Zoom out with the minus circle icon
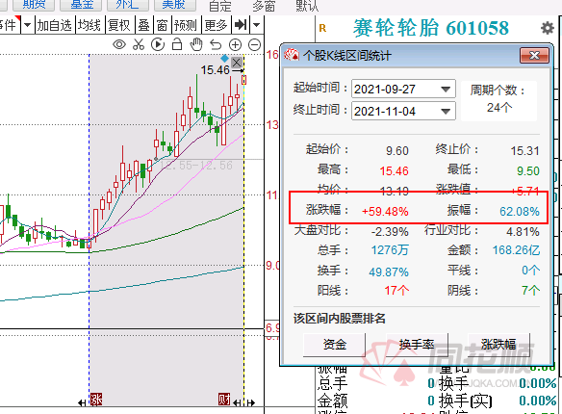Viewport: 562px width, 414px height. 254,45
